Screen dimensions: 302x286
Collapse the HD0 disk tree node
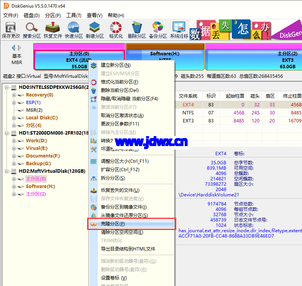7,87
